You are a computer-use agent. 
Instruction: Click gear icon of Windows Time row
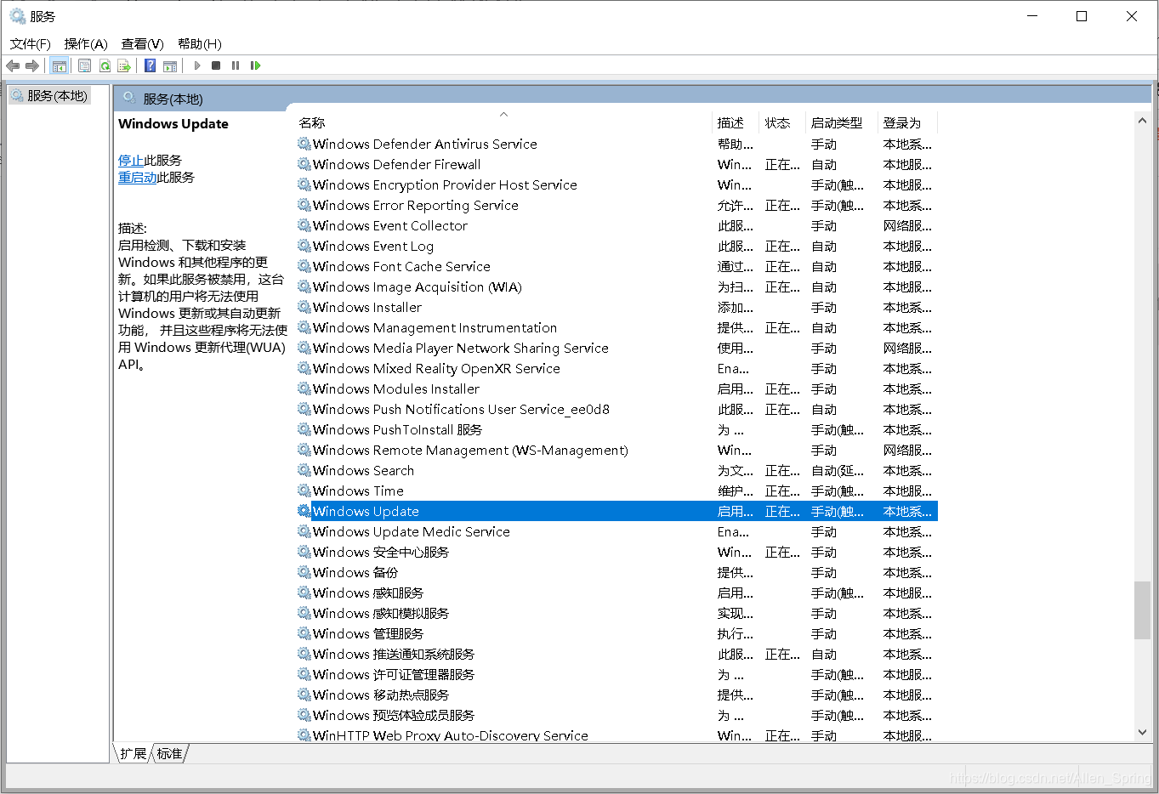(x=304, y=491)
